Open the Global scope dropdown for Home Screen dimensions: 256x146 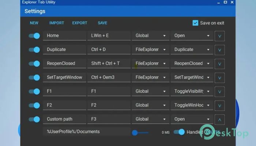151,36
